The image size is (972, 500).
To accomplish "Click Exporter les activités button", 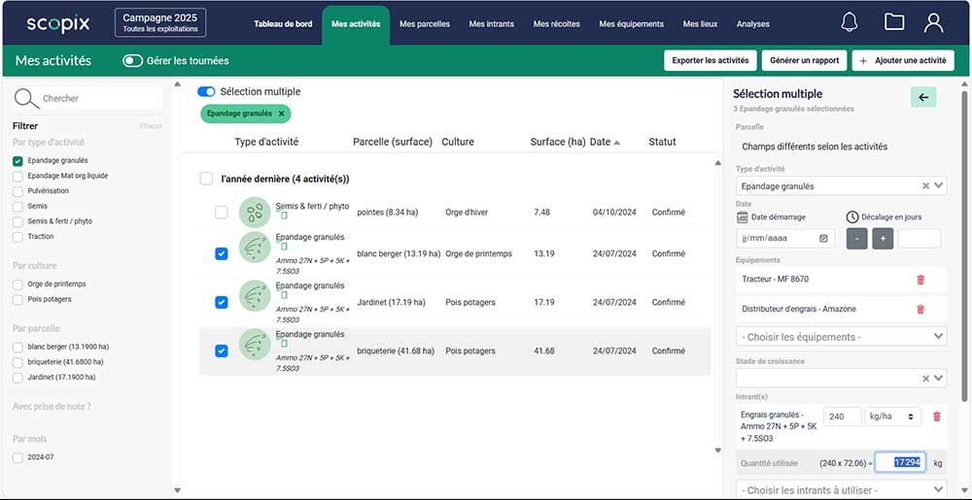I will coord(711,60).
